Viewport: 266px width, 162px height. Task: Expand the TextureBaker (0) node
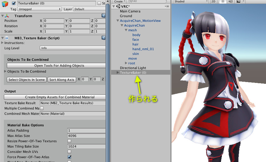[x=118, y=73]
